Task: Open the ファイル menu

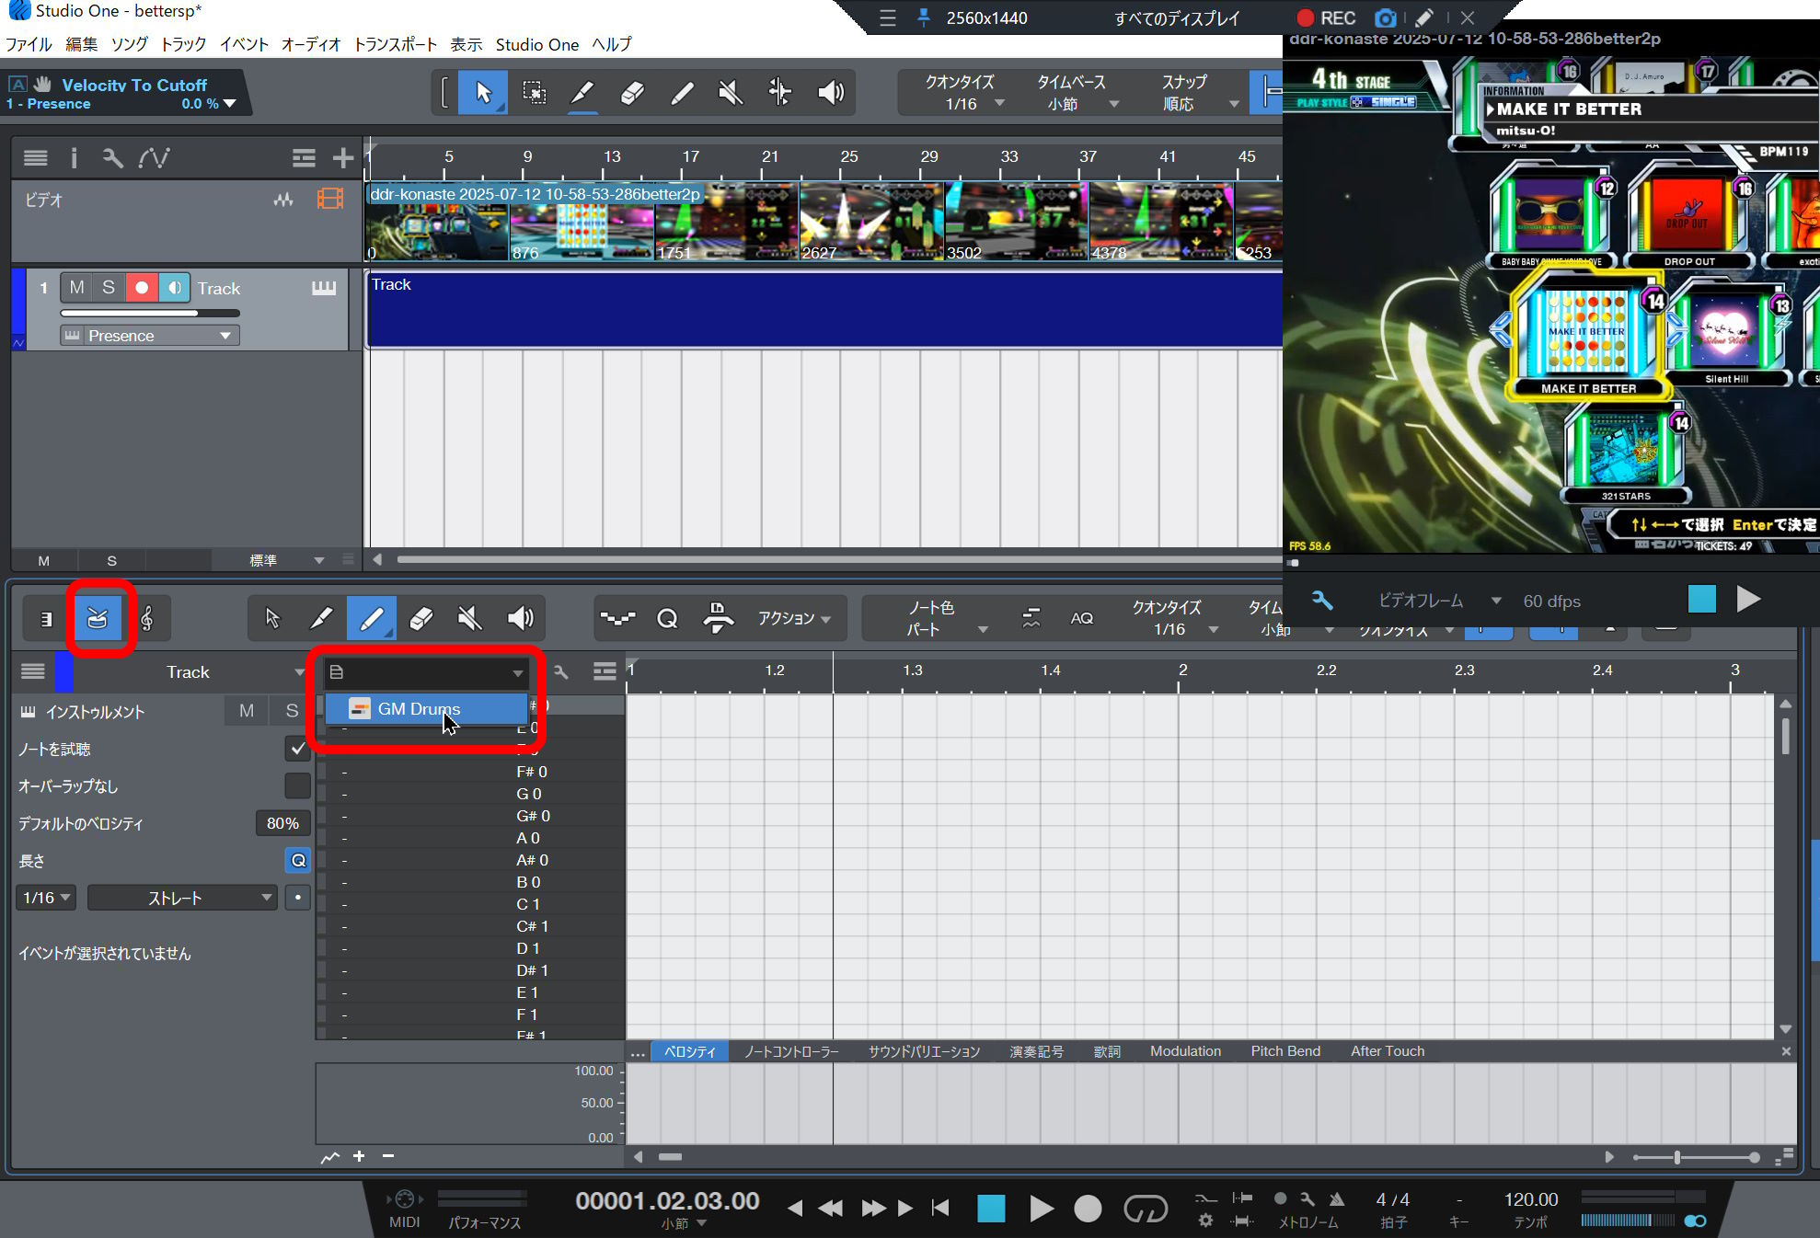Action: click(x=29, y=44)
